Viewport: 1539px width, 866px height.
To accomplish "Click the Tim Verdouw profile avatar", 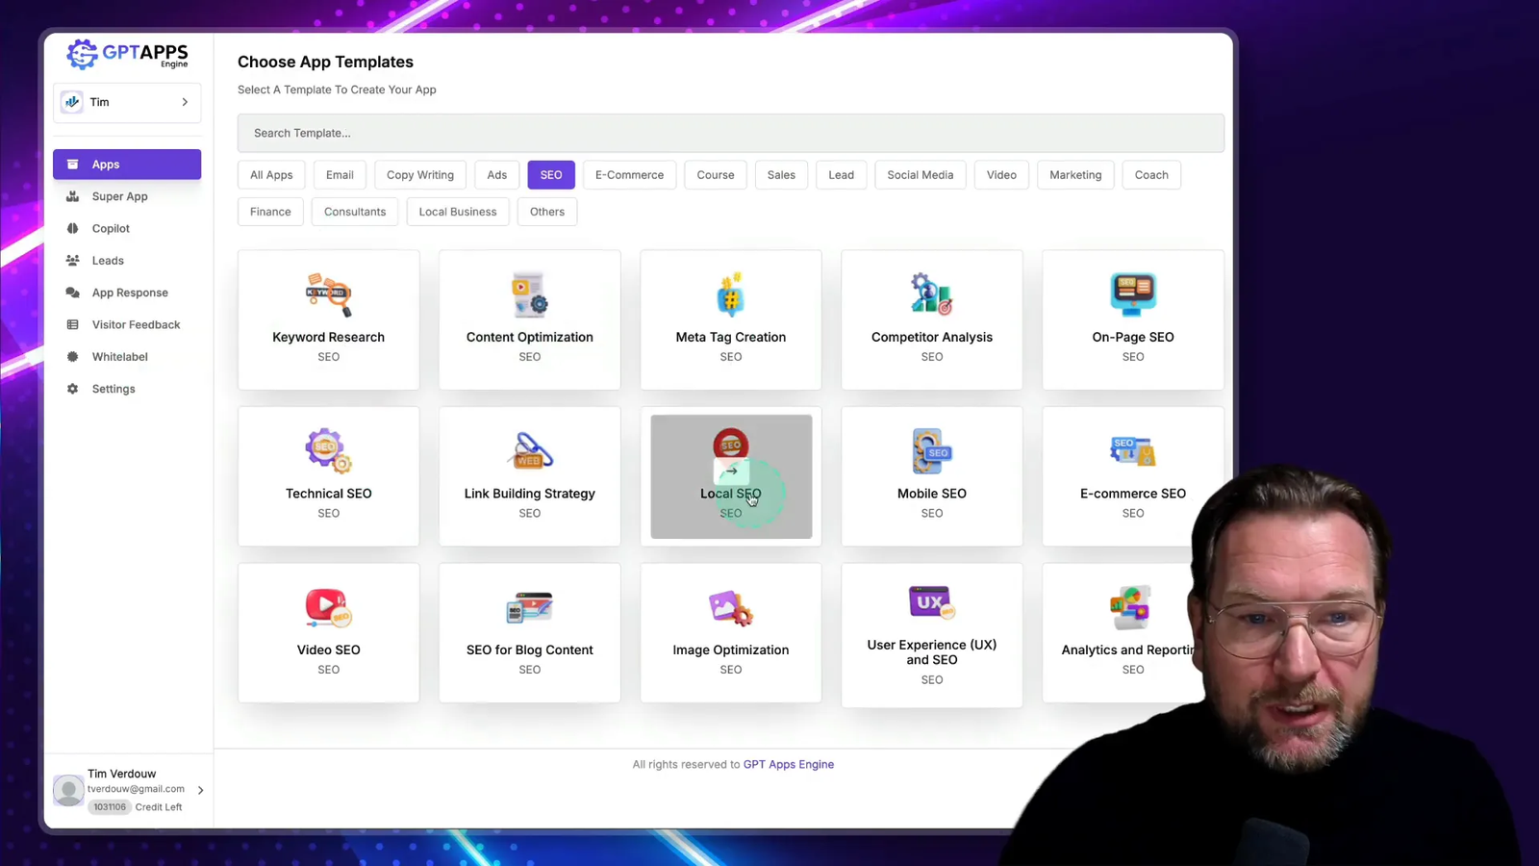I will pos(68,790).
